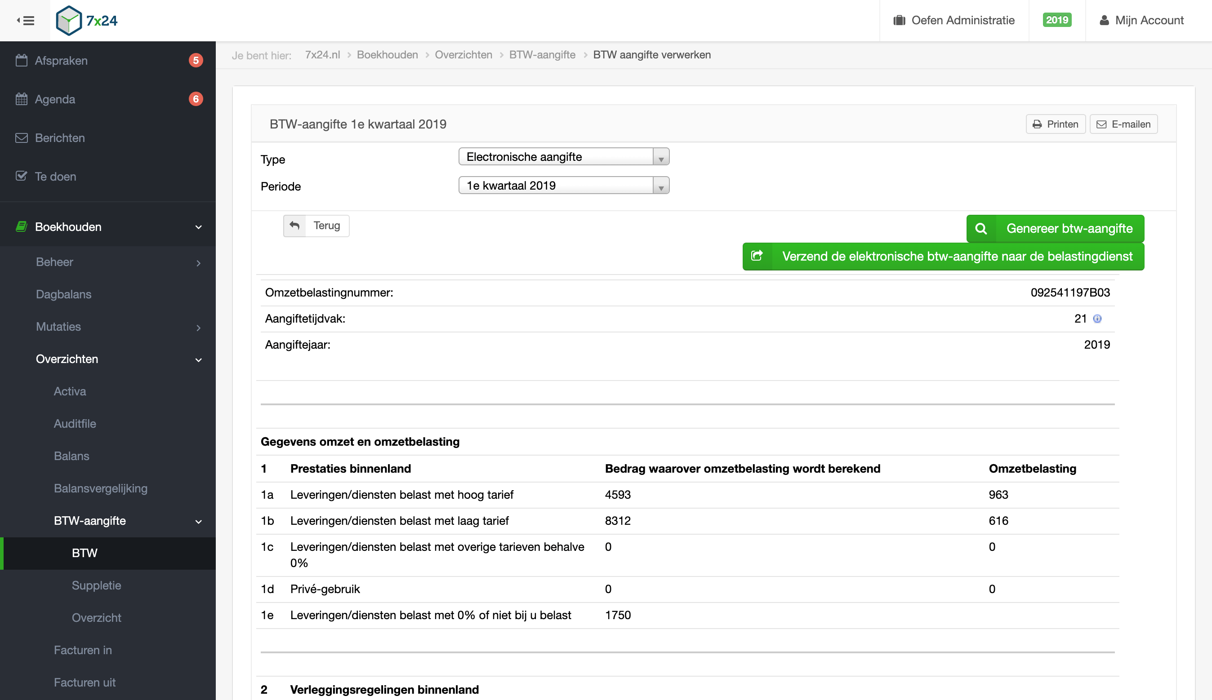Open Balansvergelijking overview

pos(108,488)
